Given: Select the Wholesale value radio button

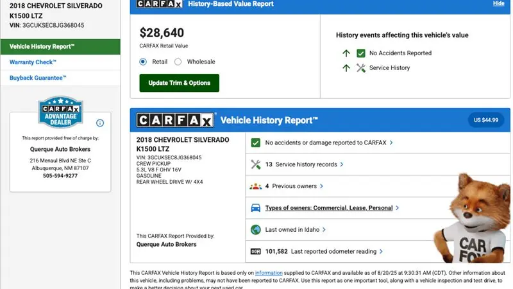Looking at the screenshot, I should pos(178,62).
